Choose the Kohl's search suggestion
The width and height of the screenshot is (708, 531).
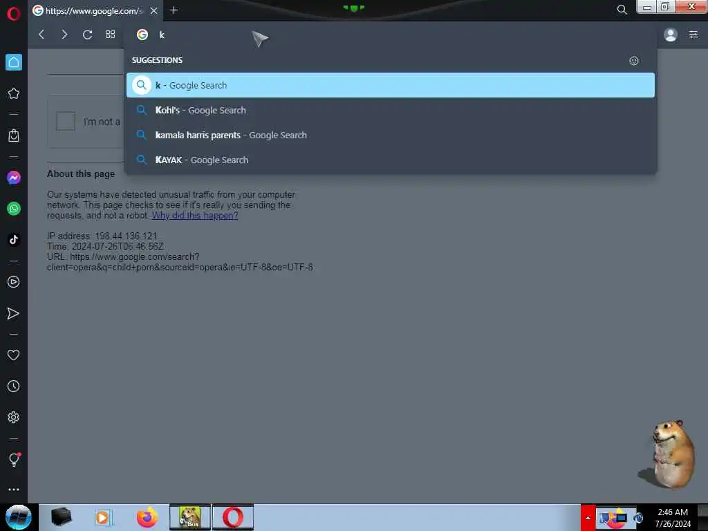click(391, 110)
